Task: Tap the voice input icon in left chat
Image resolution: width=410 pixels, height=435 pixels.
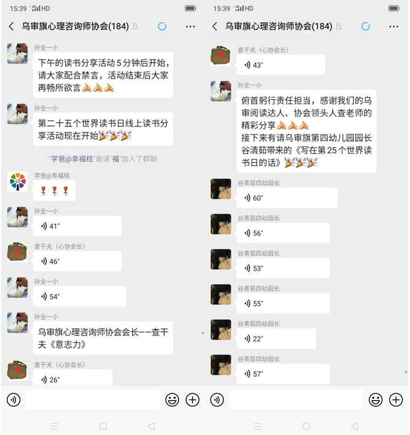Action: point(14,400)
